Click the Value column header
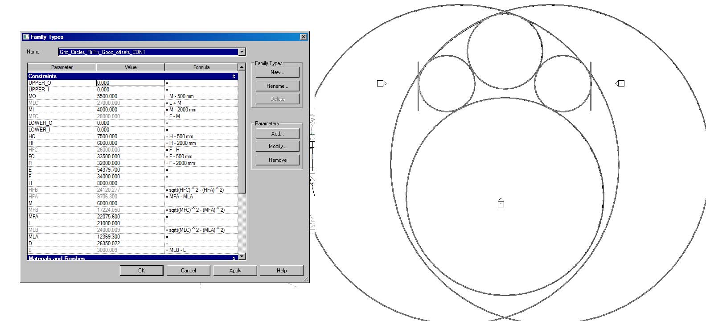The width and height of the screenshot is (706, 321). click(x=131, y=67)
